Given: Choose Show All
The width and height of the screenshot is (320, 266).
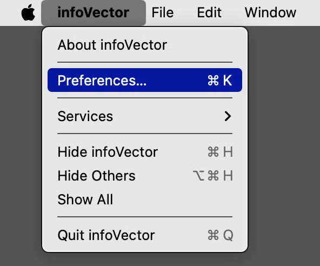Looking at the screenshot, I should pos(145,199).
